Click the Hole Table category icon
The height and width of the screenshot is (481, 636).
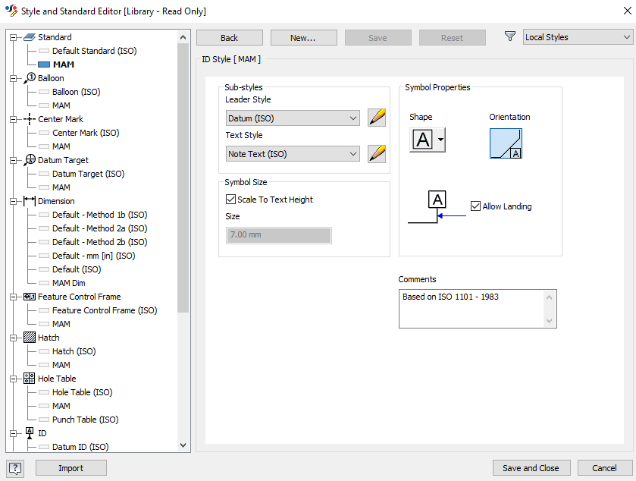(x=30, y=379)
